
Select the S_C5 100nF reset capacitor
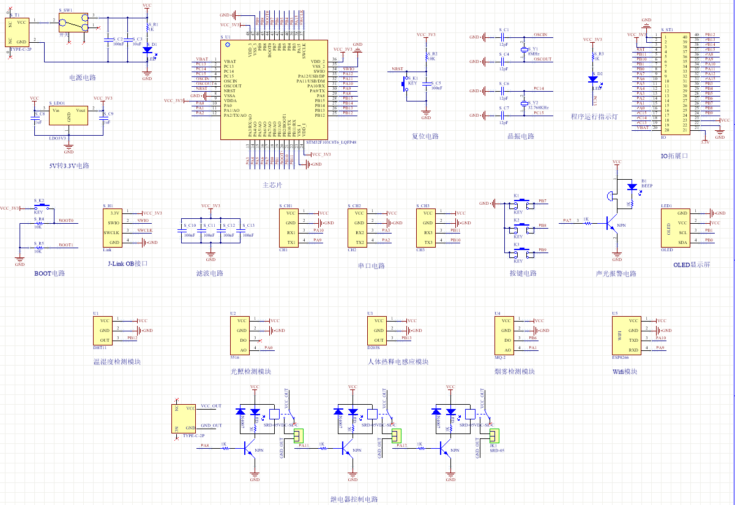427,85
